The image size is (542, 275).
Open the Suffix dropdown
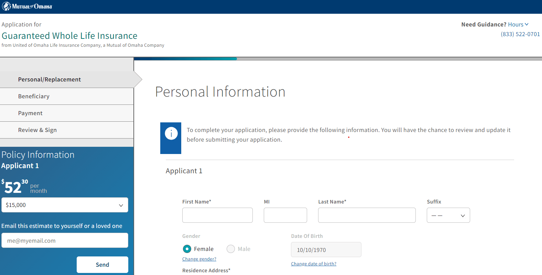coord(448,216)
